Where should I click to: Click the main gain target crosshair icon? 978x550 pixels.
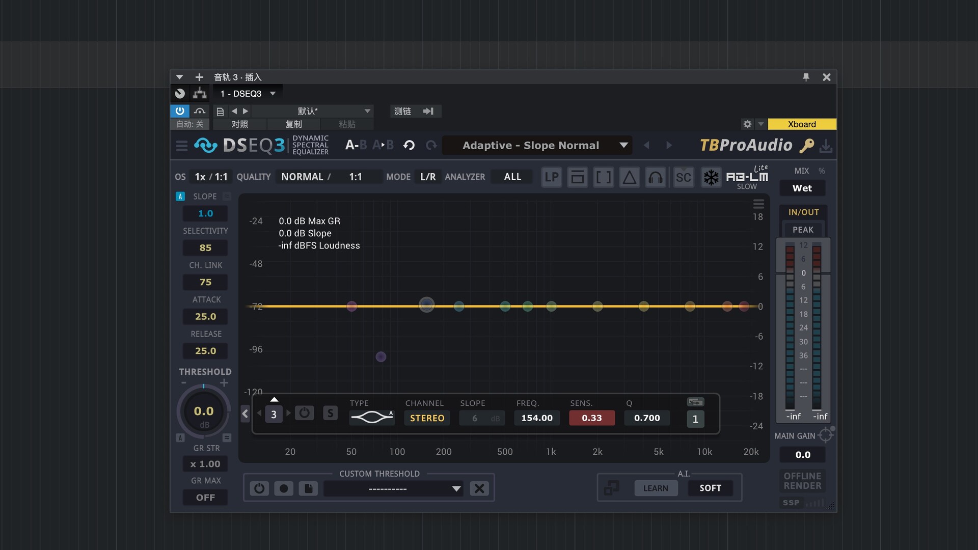[826, 435]
